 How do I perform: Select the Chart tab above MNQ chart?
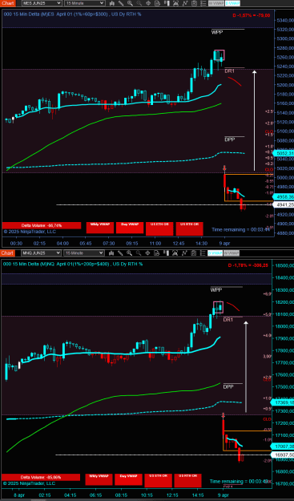8,253
